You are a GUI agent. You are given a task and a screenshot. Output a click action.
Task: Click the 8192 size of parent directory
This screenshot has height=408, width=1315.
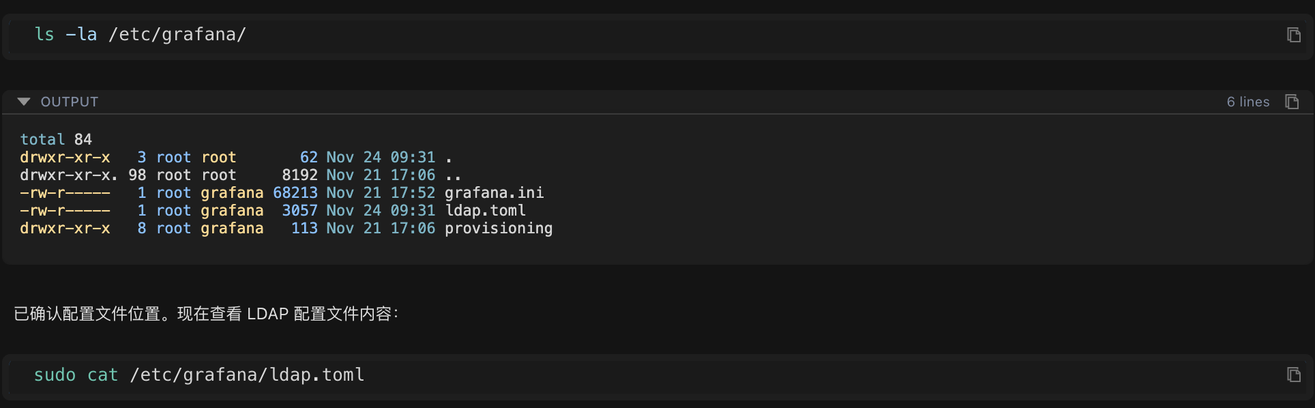pos(299,175)
